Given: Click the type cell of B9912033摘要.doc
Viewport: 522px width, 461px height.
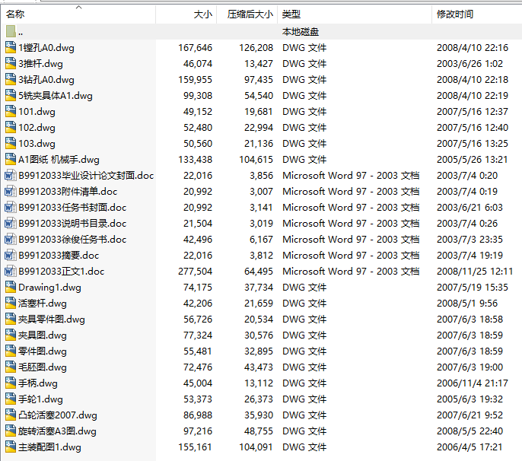Looking at the screenshot, I should [351, 256].
